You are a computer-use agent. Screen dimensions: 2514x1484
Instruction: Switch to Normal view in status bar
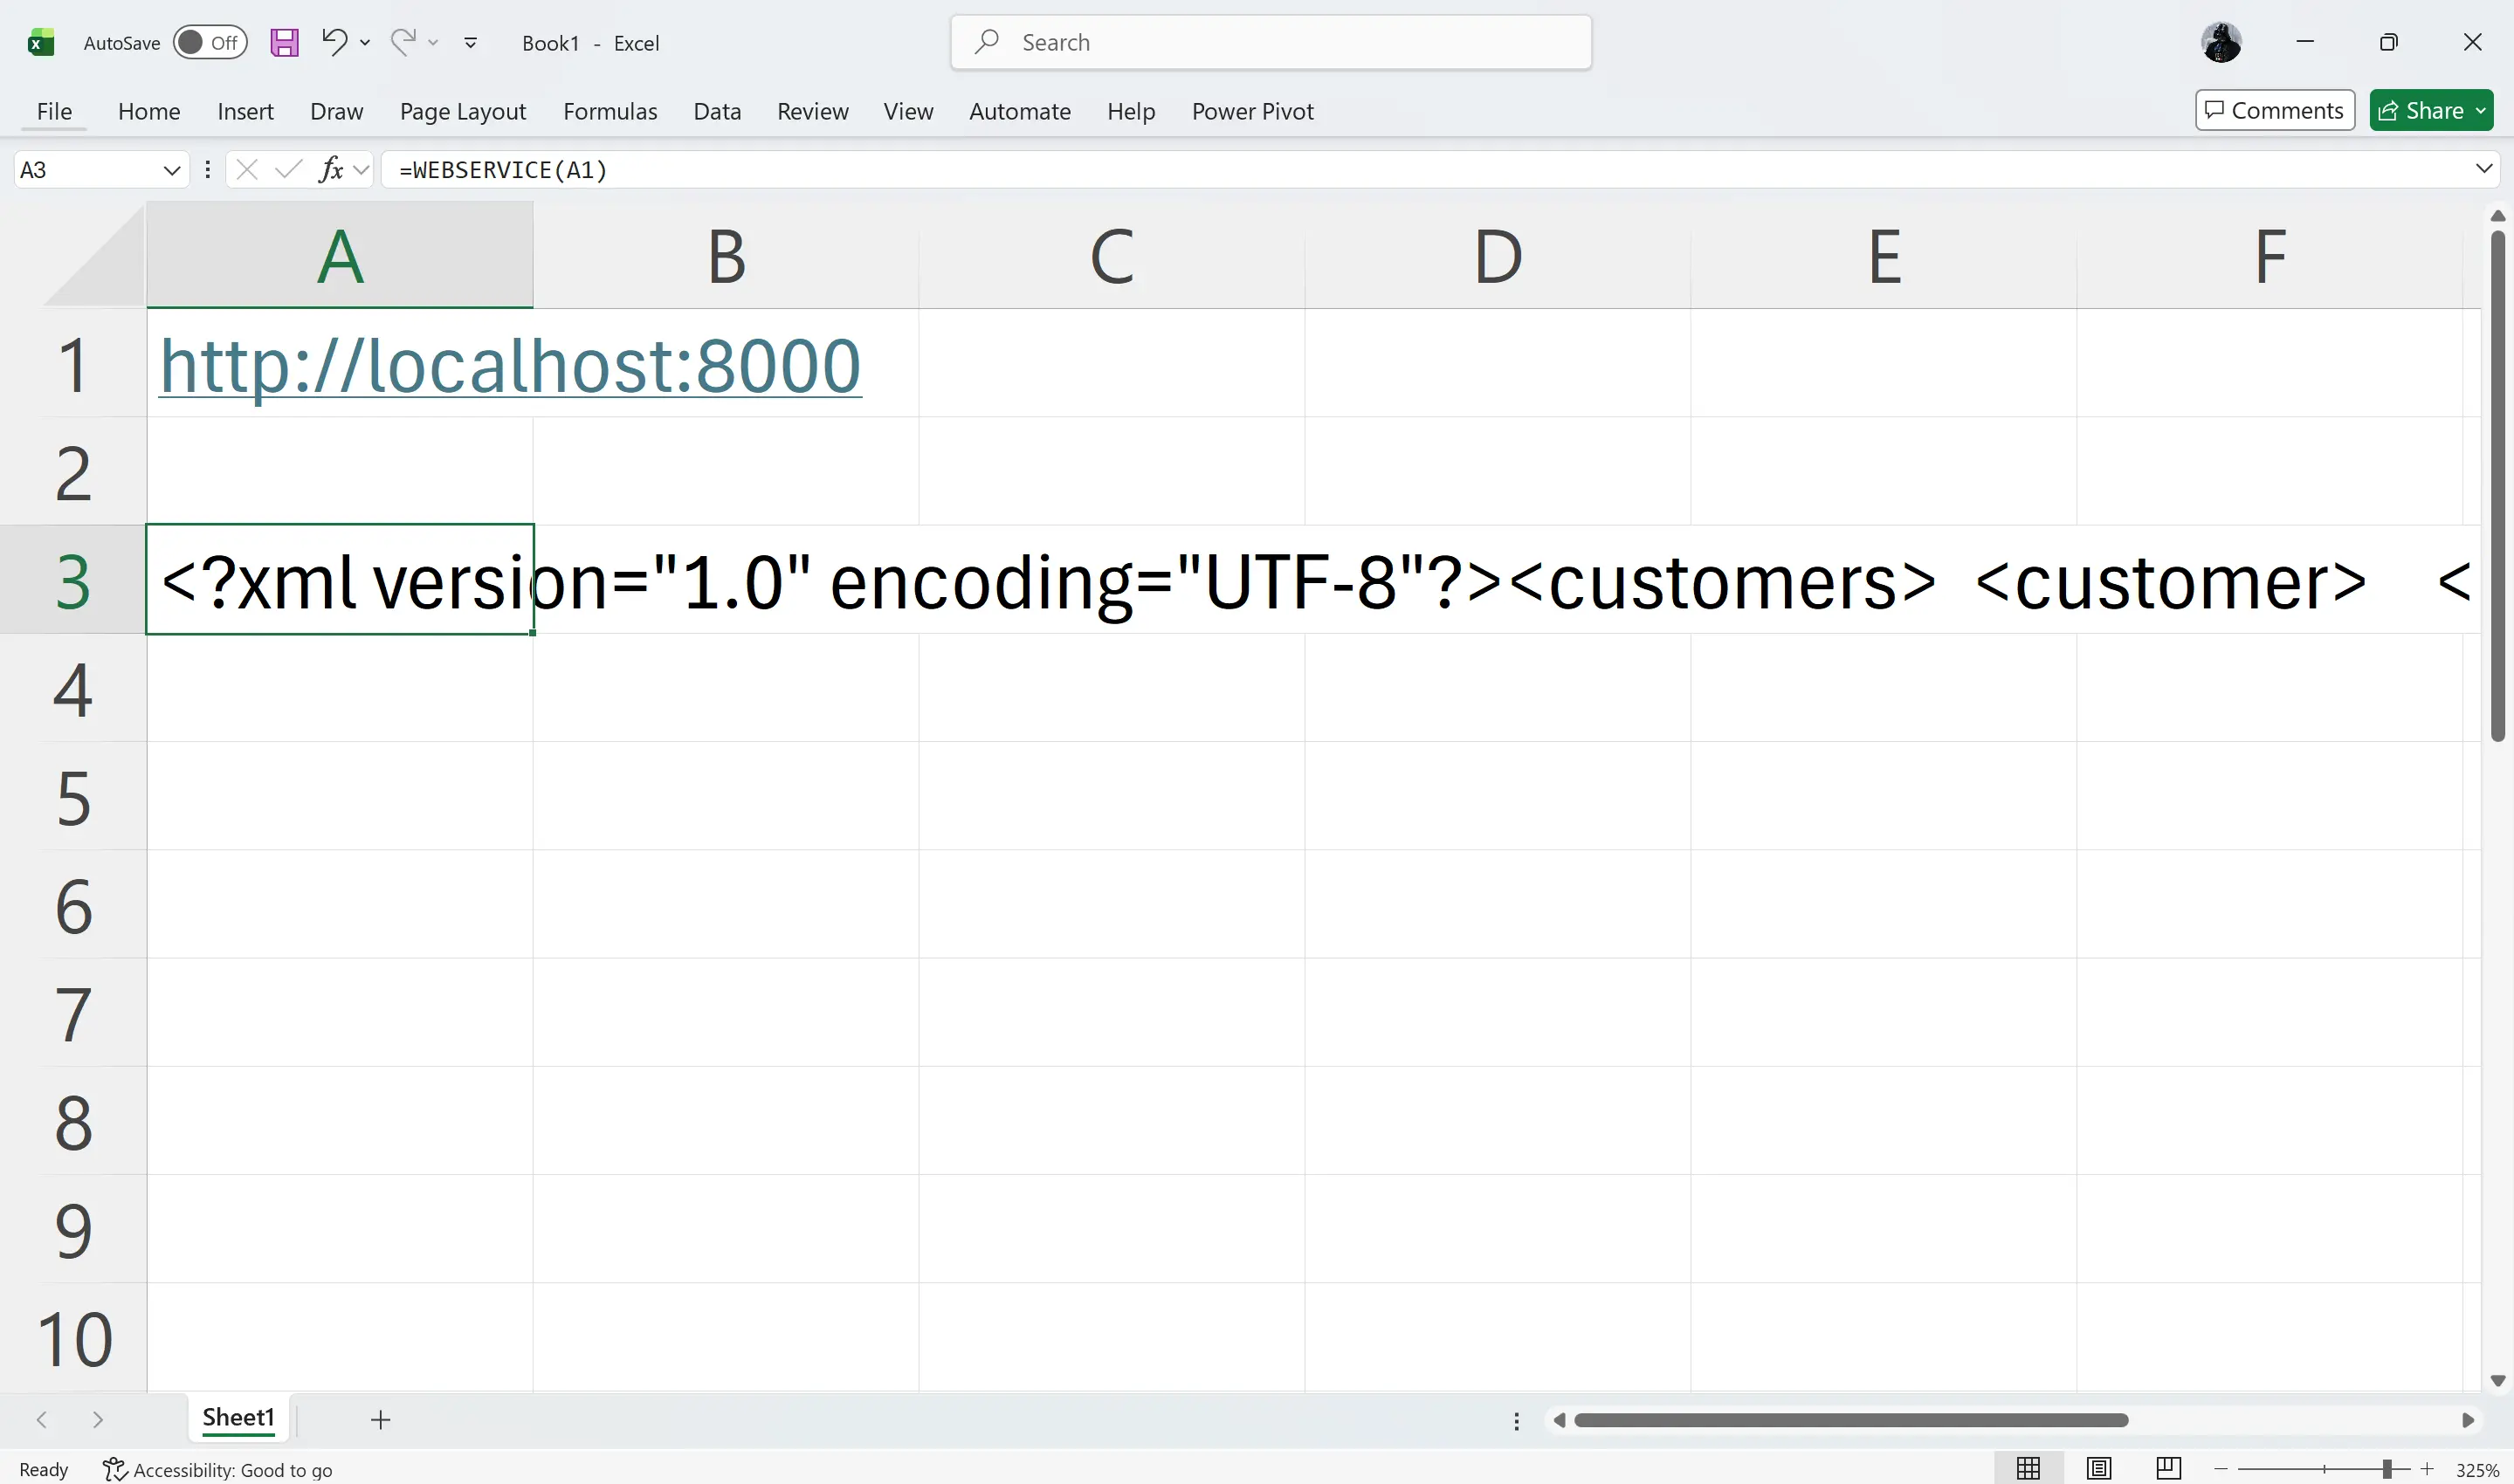[2028, 1468]
